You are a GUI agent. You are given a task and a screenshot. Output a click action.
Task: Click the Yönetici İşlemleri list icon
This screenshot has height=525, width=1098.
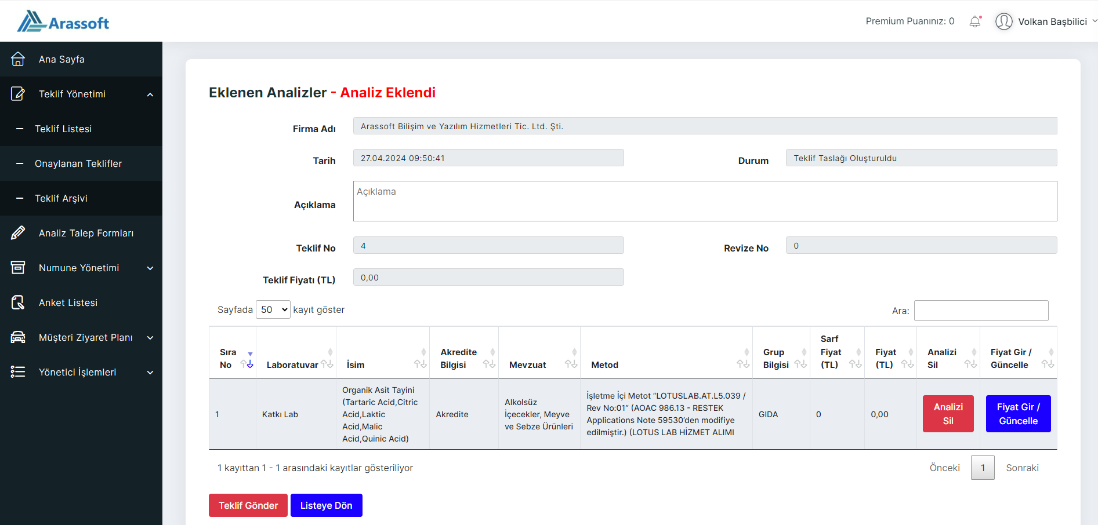pos(18,372)
